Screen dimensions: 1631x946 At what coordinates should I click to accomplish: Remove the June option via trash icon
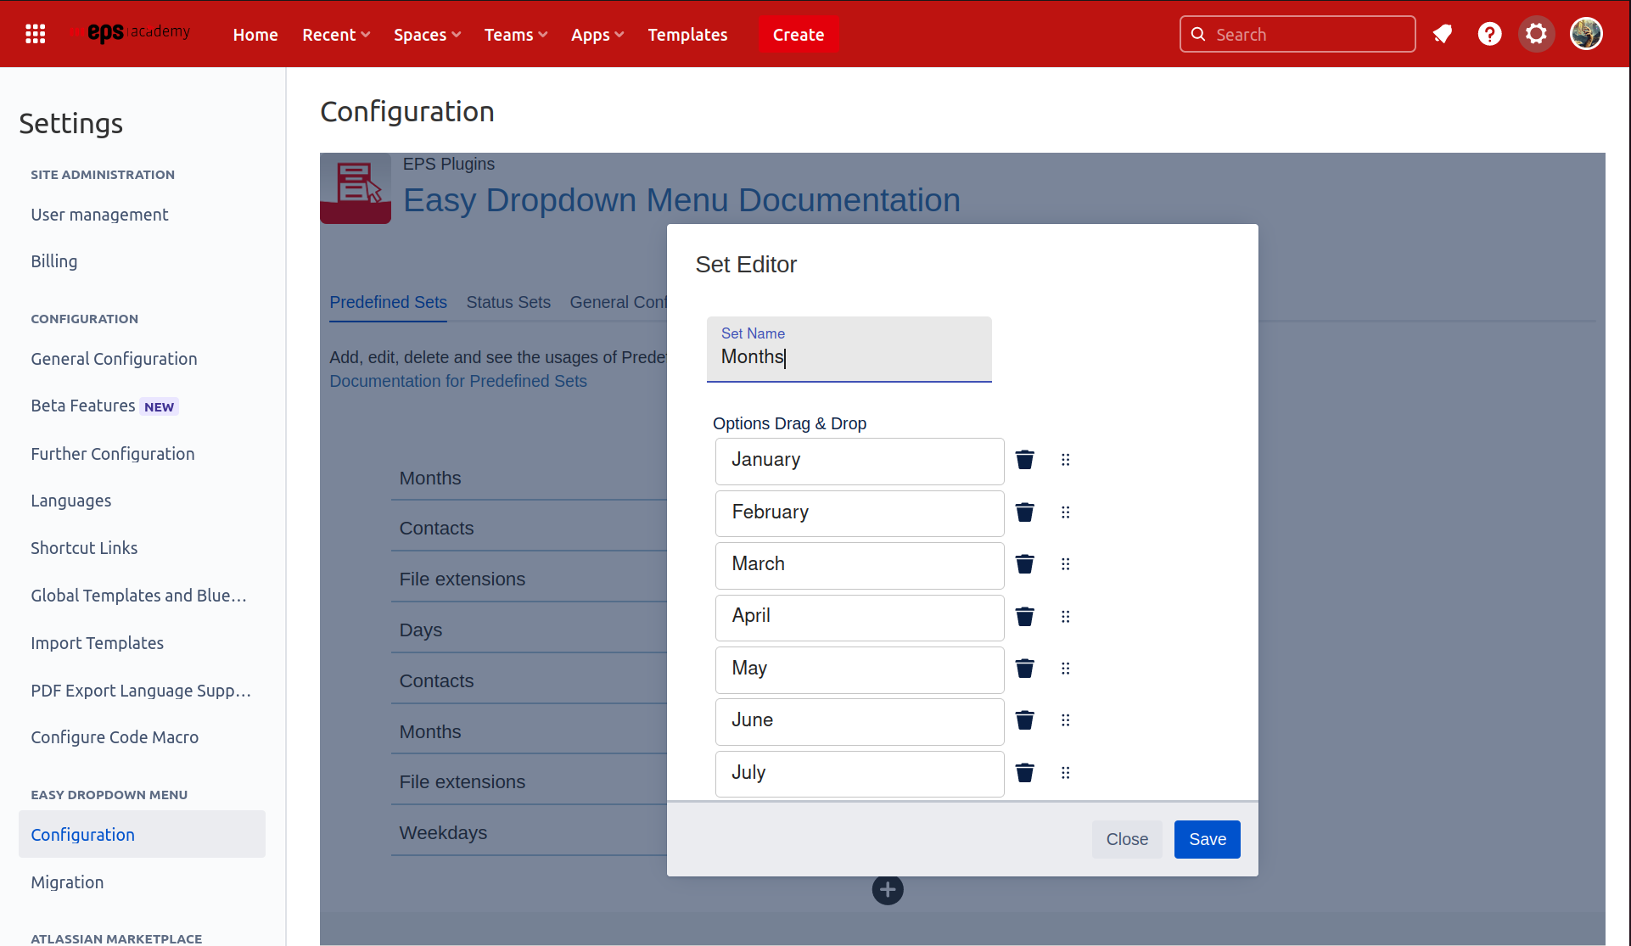click(x=1024, y=720)
